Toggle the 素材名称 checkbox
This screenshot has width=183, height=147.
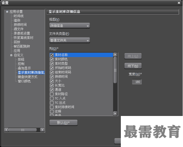(52, 55)
